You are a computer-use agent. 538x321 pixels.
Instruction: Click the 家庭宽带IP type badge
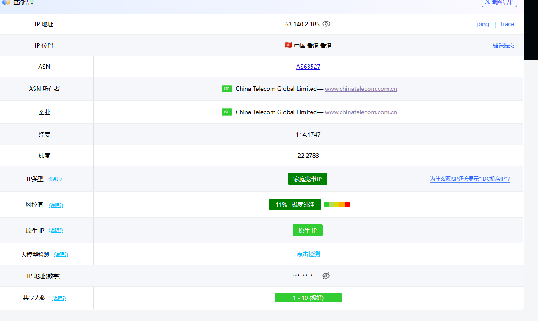pyautogui.click(x=307, y=179)
